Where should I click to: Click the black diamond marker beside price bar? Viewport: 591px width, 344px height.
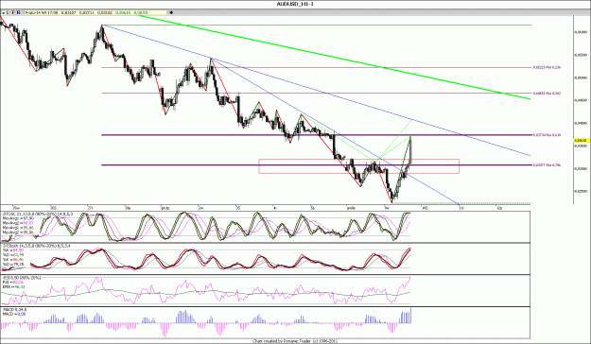pyautogui.click(x=171, y=12)
